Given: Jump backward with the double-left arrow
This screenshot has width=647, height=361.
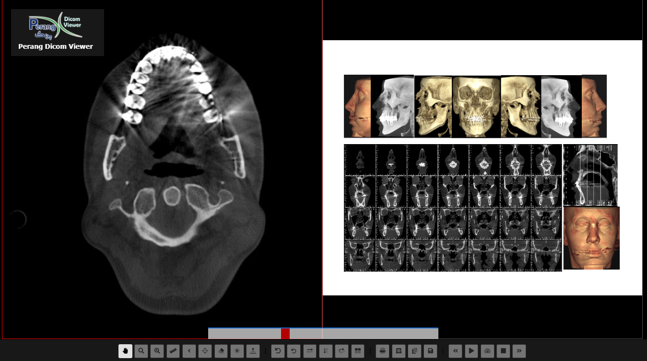Looking at the screenshot, I should tap(456, 351).
